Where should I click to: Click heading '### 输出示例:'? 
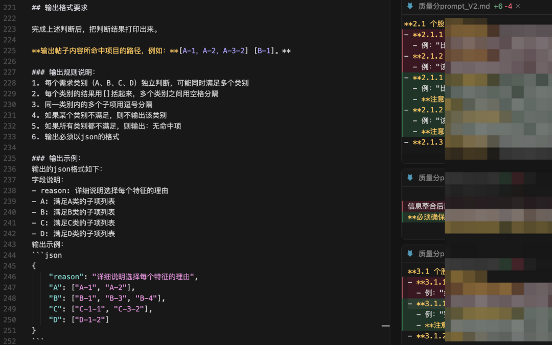pos(57,158)
